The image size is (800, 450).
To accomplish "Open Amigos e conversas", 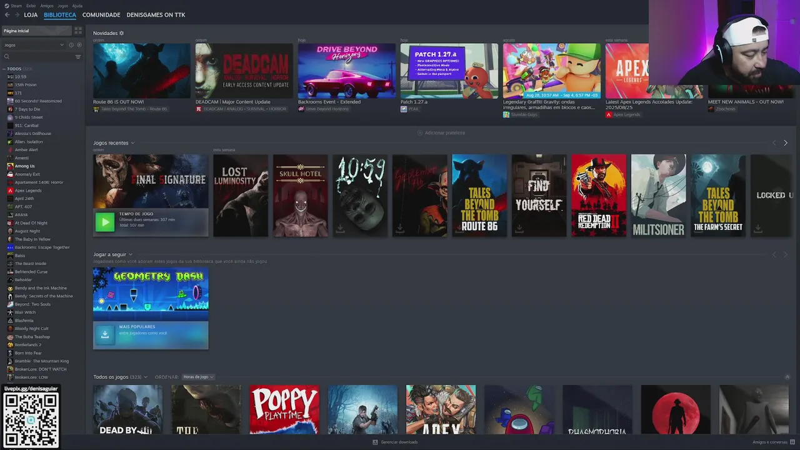I will coord(772,442).
